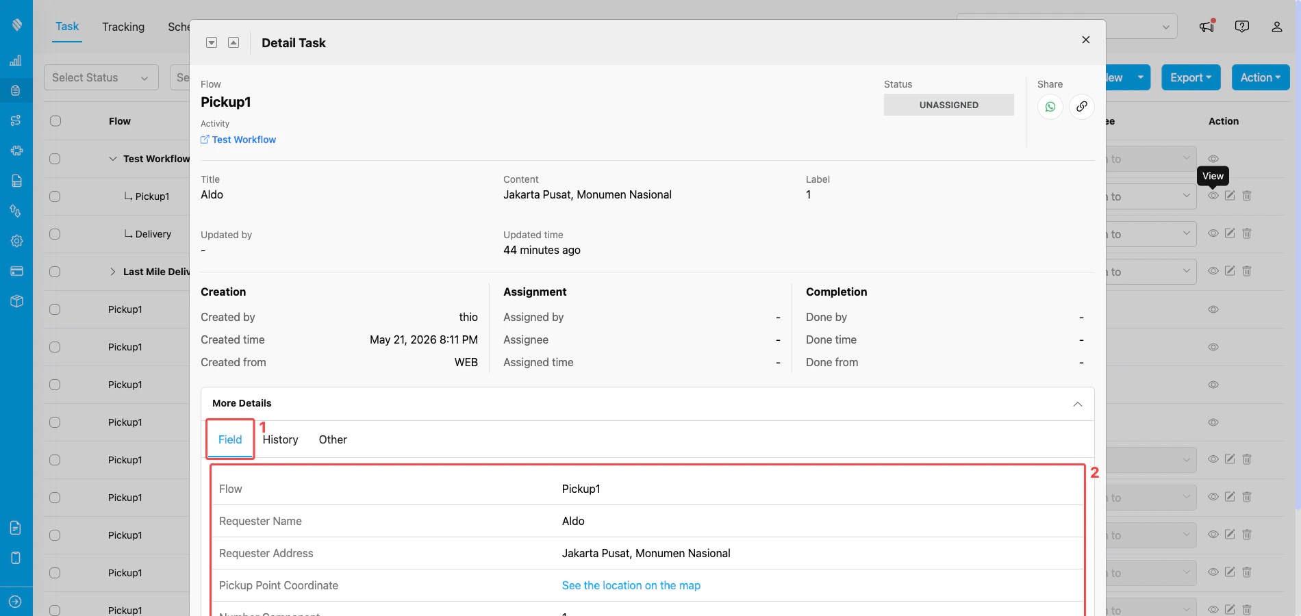Select the Requester Address value text
This screenshot has width=1301, height=616.
click(x=646, y=553)
